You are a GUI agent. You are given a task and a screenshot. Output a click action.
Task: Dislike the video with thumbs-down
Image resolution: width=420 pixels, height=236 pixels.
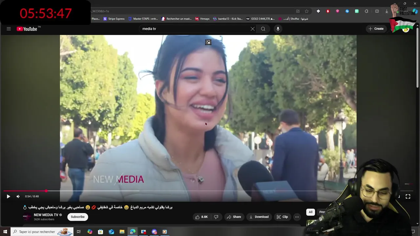click(x=216, y=217)
